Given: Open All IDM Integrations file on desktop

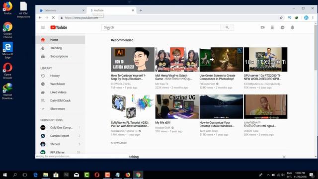Looking at the screenshot, I should [x=23, y=10].
